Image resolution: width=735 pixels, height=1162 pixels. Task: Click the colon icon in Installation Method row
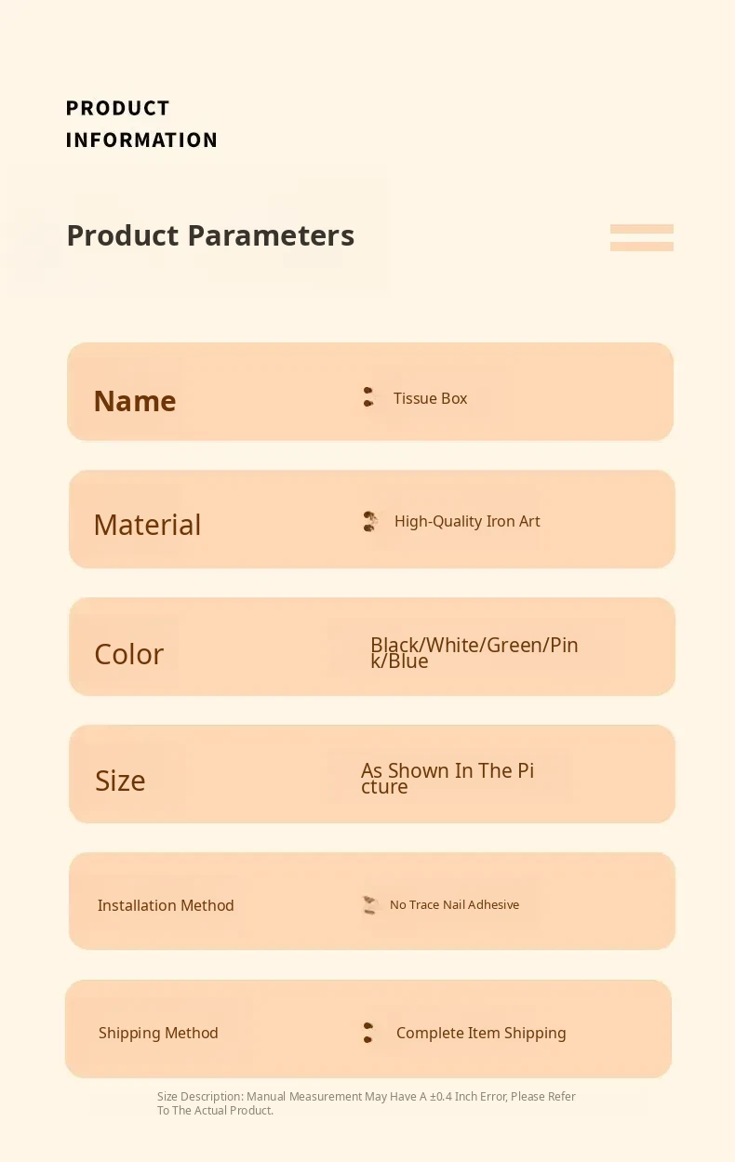pyautogui.click(x=370, y=904)
